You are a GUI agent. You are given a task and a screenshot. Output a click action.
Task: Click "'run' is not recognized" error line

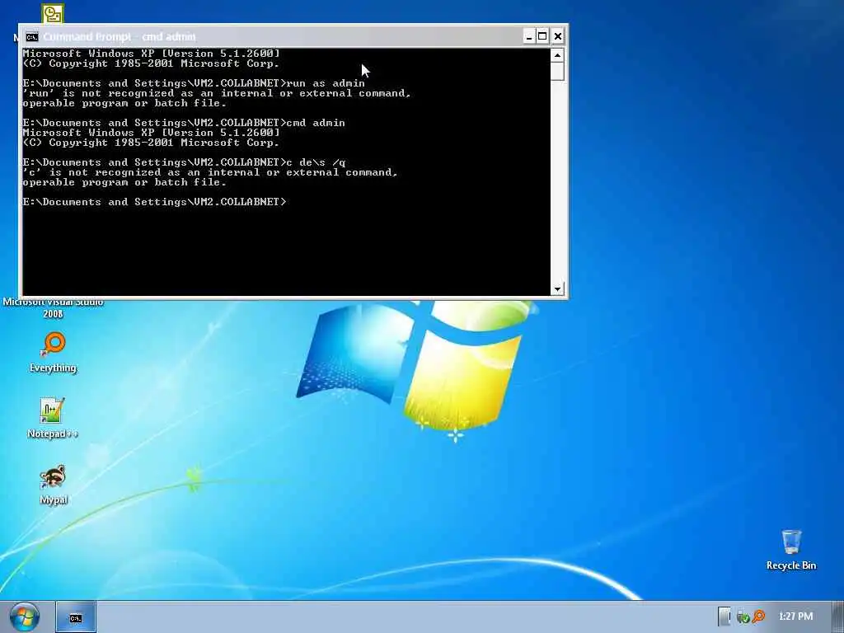(217, 93)
